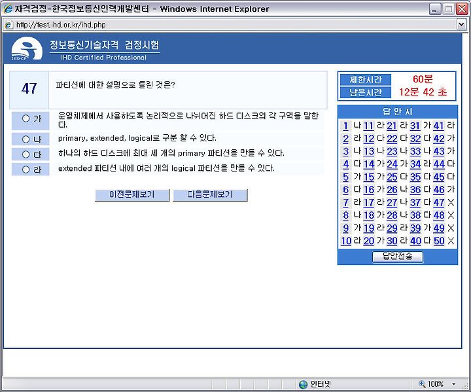The image size is (471, 392).
Task: Click the '정보통신기술자격 검정시험' header title
Action: (x=105, y=45)
